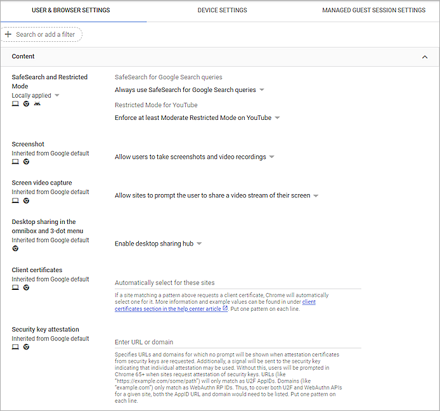Click Inherited from Google default under Security key attestation

tap(50, 339)
